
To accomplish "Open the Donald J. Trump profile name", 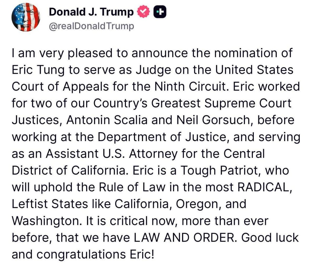I will point(91,12).
